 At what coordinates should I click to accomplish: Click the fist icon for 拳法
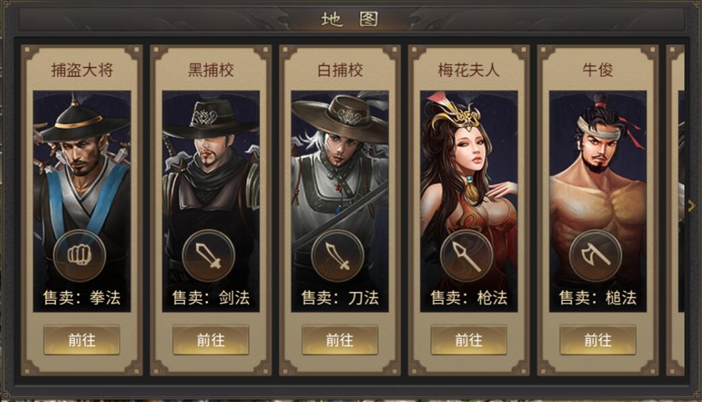80,256
